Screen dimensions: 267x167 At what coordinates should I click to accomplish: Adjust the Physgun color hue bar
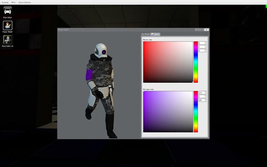(196, 111)
